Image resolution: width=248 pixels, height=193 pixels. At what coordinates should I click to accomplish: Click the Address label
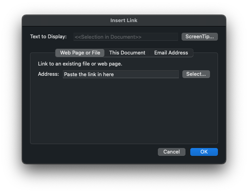click(48, 74)
